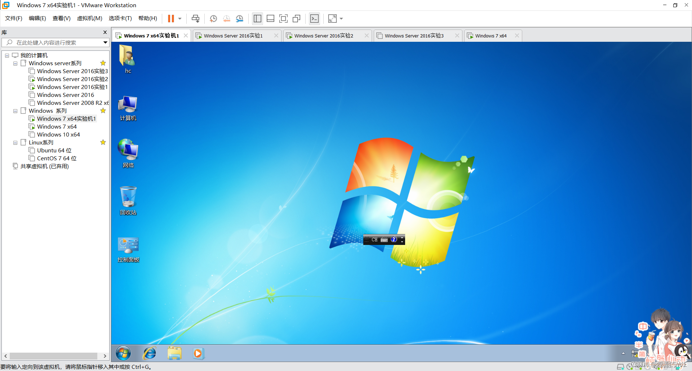Open the power options dropdown arrow next to pause
The height and width of the screenshot is (371, 692).
click(x=180, y=19)
